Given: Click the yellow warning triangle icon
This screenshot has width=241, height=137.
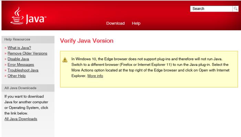Looking at the screenshot, I should click(65, 60).
